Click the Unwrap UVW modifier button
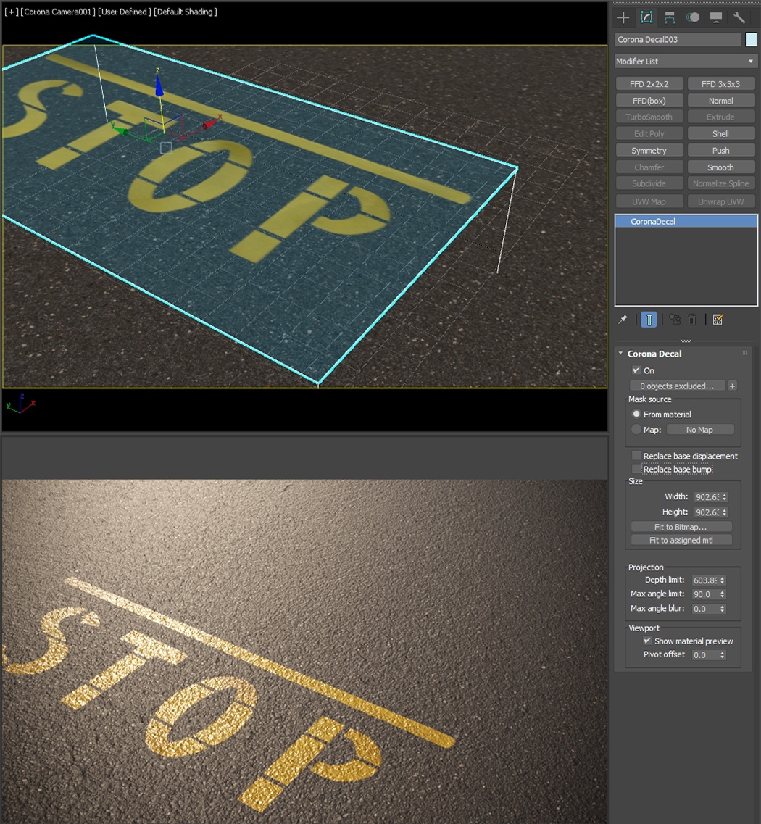 click(720, 201)
